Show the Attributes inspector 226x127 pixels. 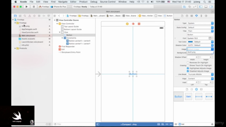pyautogui.click(x=196, y=16)
